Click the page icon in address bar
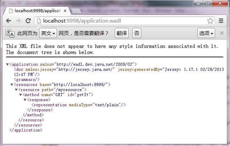The width and height of the screenshot is (230, 146). (39, 21)
